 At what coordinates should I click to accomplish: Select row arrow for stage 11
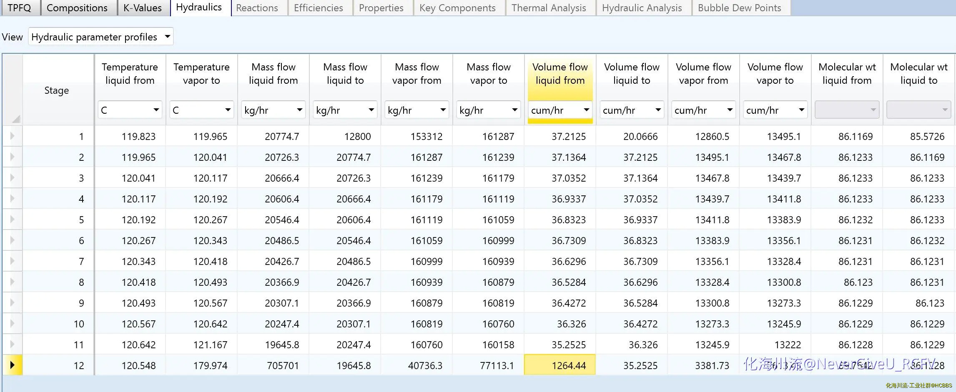(x=13, y=344)
